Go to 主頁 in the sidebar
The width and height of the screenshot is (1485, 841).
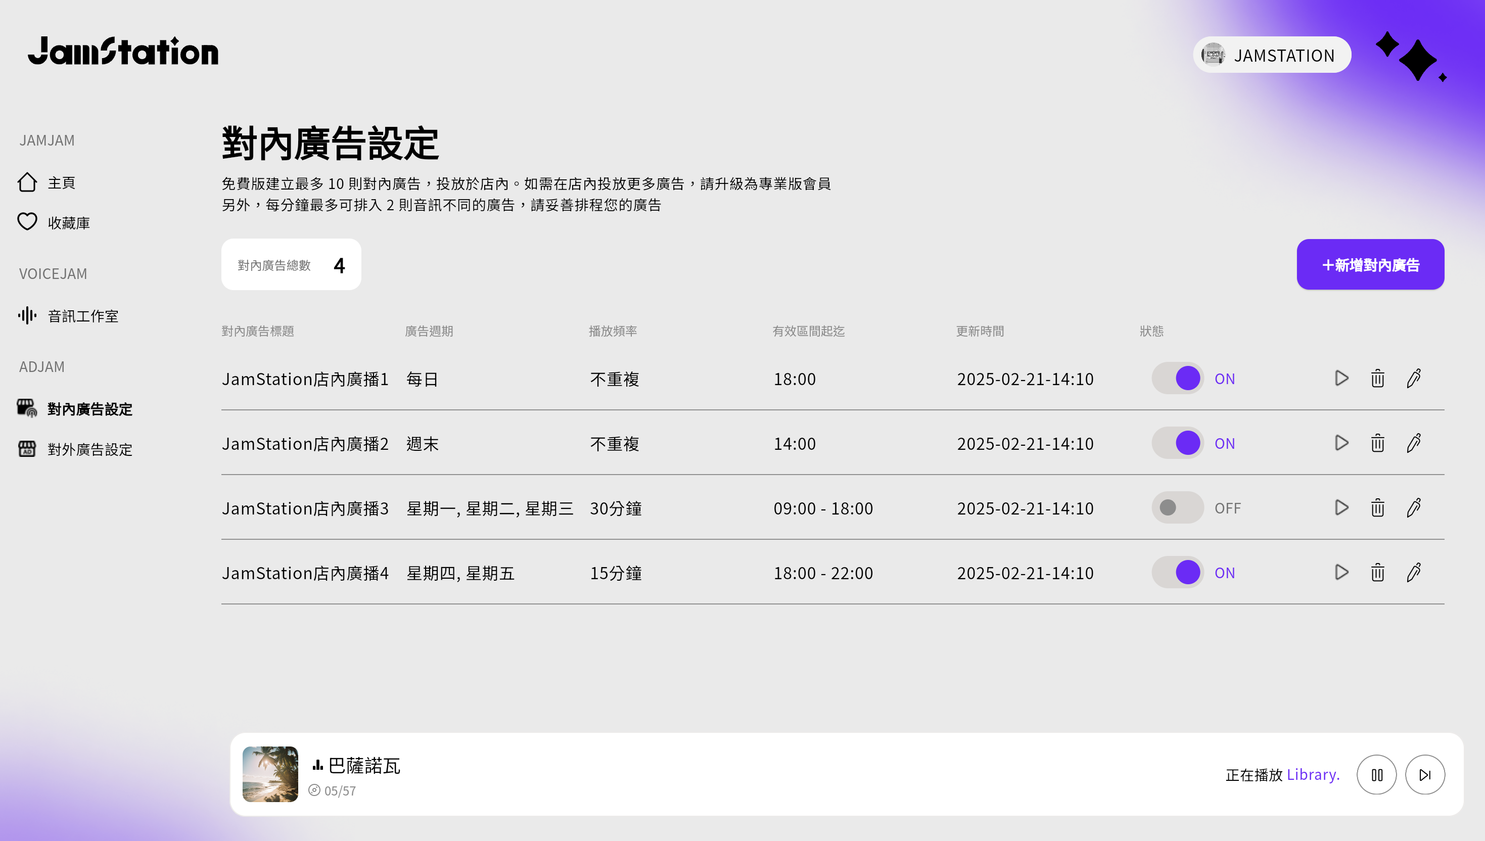tap(61, 182)
